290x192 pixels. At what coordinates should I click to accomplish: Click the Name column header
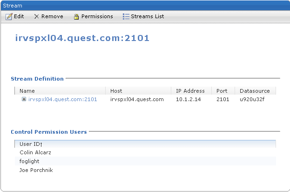pos(27,91)
